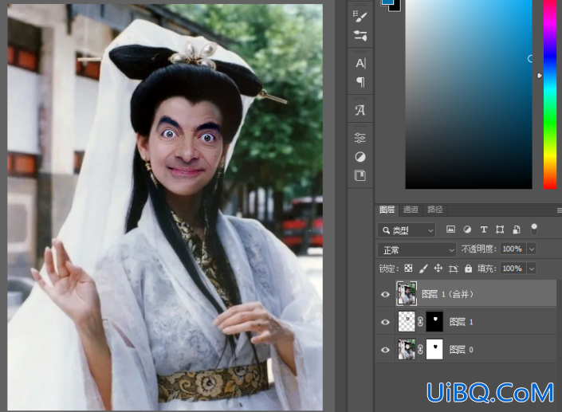Select the foreground blue color swatch
The image size is (562, 412).
[387, 2]
